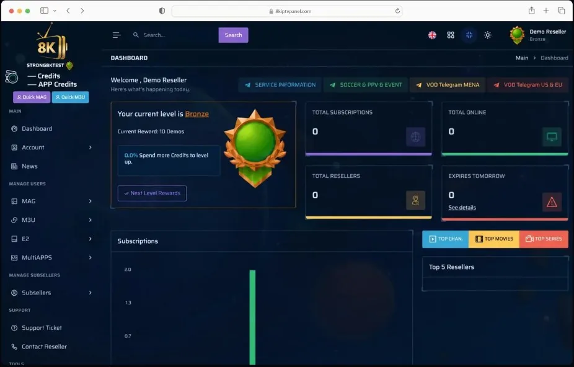Expand the M3U menu chevron
This screenshot has height=367, width=574.
point(91,219)
